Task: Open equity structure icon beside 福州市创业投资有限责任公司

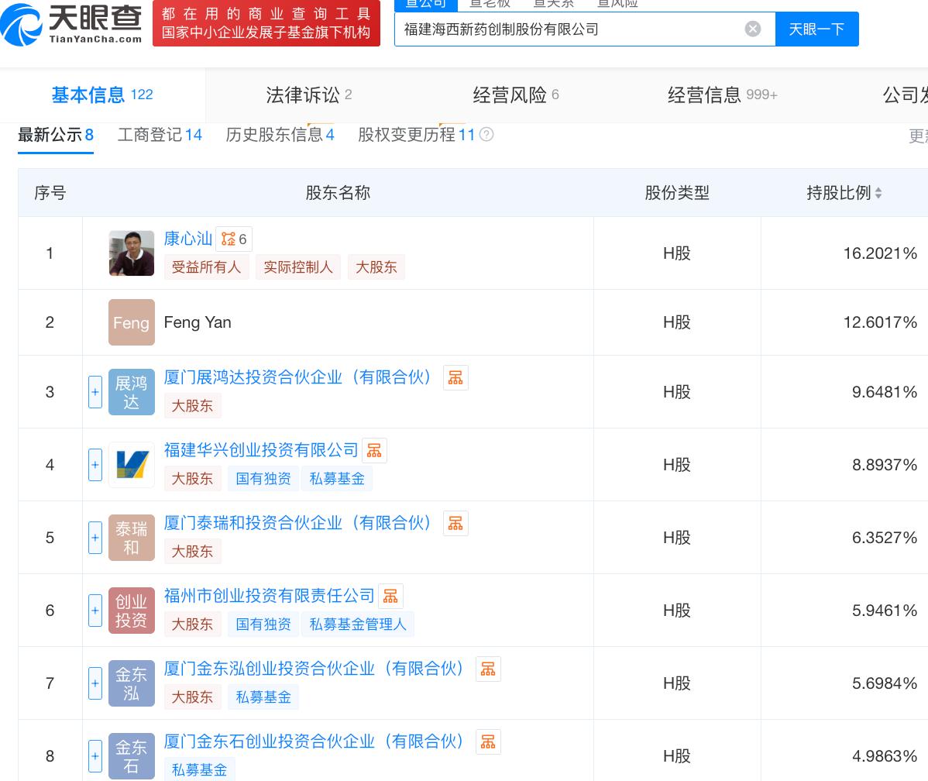Action: pos(390,597)
